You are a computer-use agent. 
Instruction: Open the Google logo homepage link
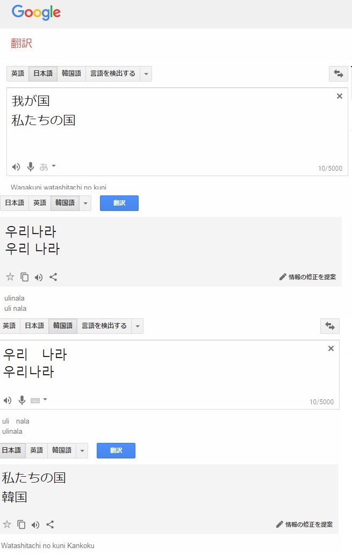[x=36, y=12]
